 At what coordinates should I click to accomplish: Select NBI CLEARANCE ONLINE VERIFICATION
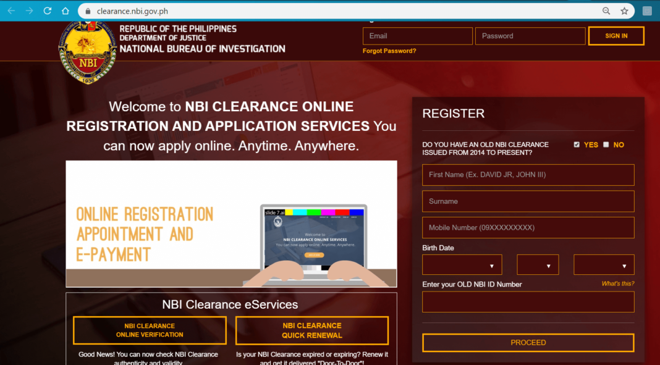pos(149,330)
